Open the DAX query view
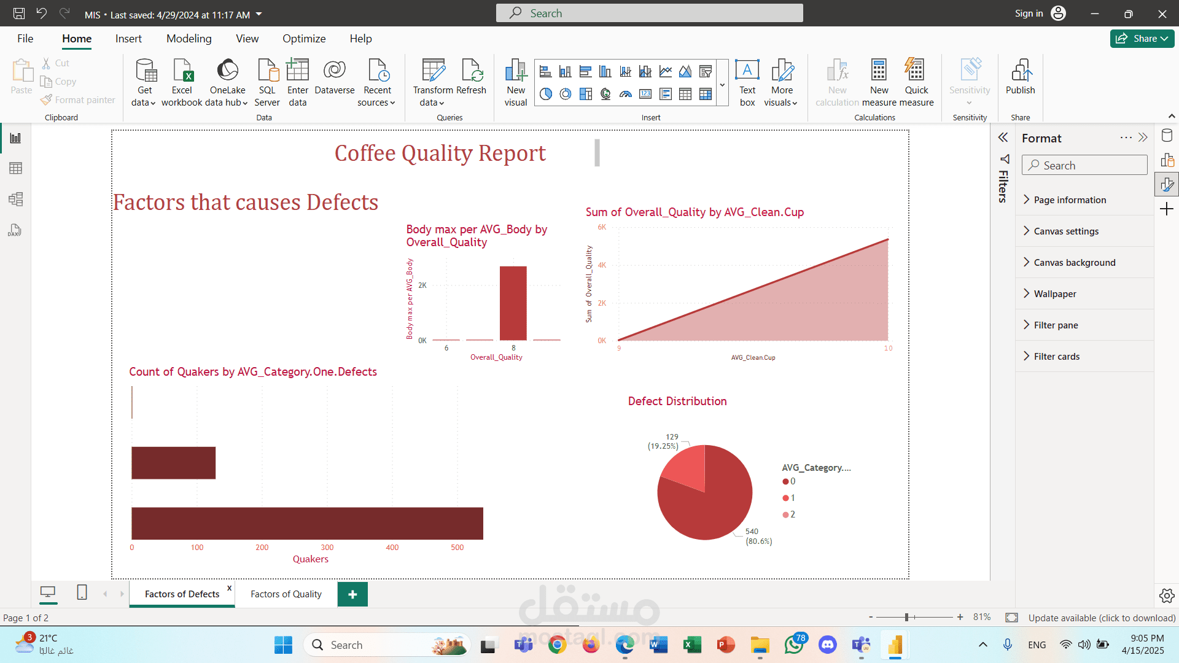The width and height of the screenshot is (1179, 663). click(x=15, y=230)
